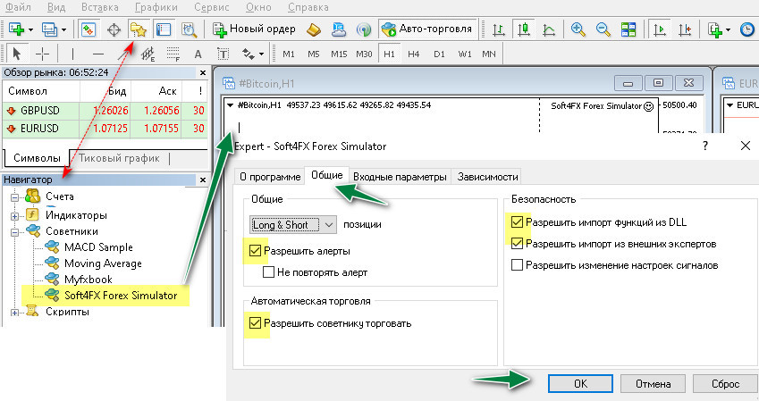Click the Отмена button
The image size is (759, 401).
[x=653, y=384]
